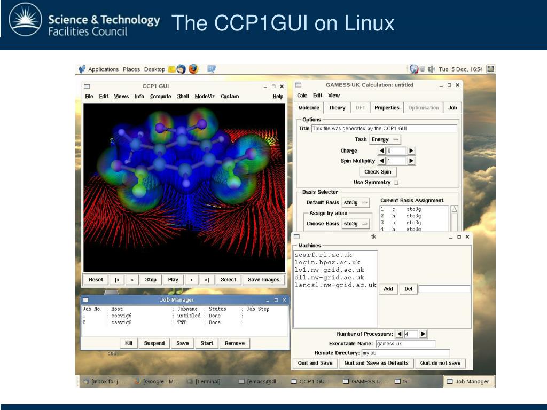Open Calc menu in GAMESS-UK window
Image resolution: width=547 pixels, height=410 pixels.
point(302,96)
